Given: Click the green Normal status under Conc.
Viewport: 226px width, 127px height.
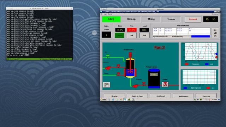Looking at the screenshot, I should click(119, 35).
